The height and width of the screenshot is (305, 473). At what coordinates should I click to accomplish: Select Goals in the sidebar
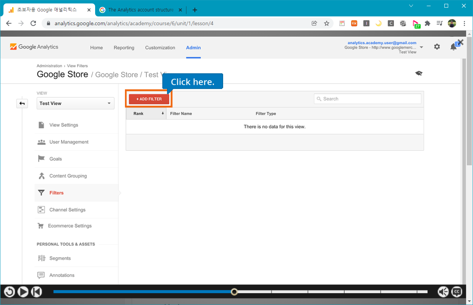(55, 159)
